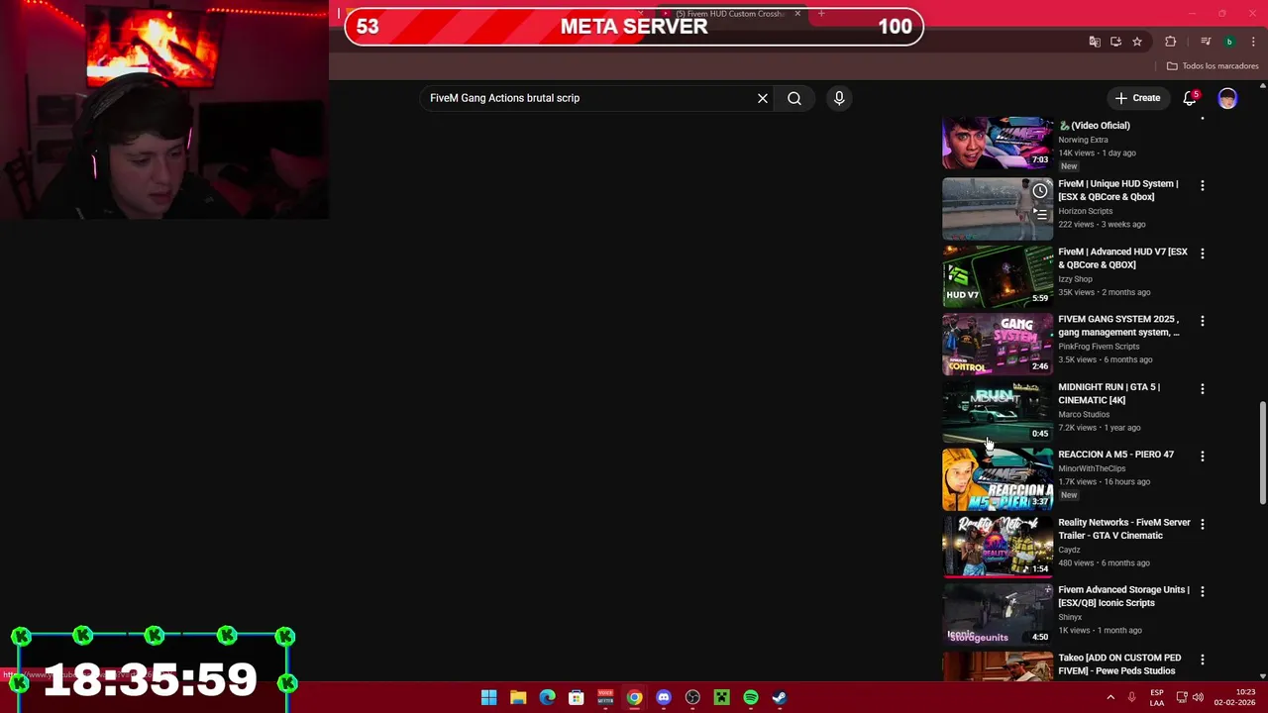Viewport: 1268px width, 713px height.
Task: Open 'FiveM | Advanced HUD V7' title link
Action: pos(1122,258)
